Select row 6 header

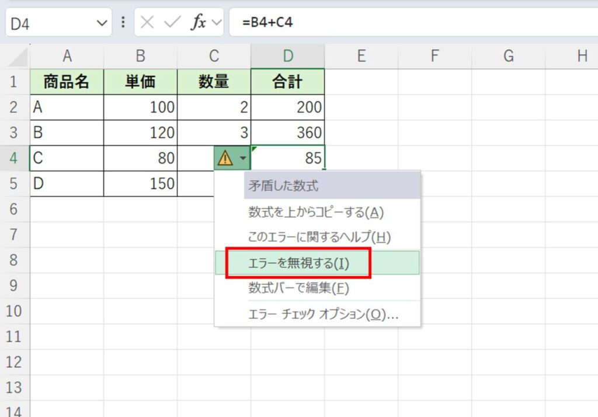coord(14,209)
